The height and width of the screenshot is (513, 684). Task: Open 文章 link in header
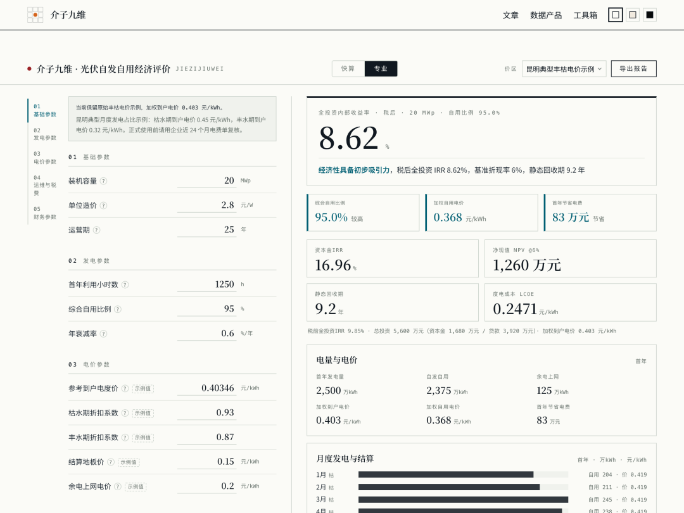tap(510, 15)
